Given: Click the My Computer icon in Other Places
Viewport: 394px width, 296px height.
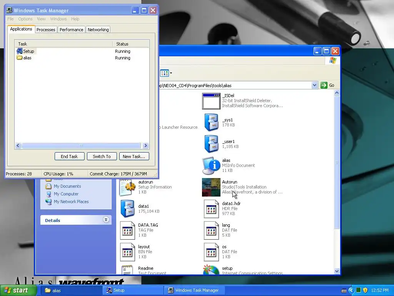Looking at the screenshot, I should click(x=48, y=194).
